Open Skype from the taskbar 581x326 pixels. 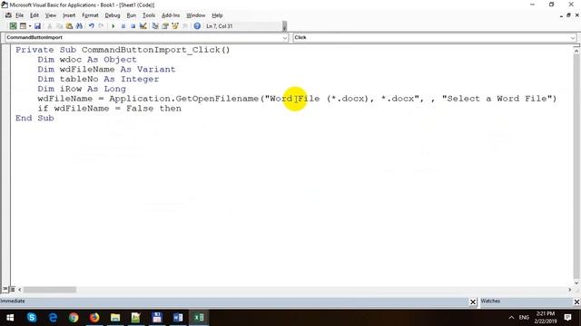(32, 318)
